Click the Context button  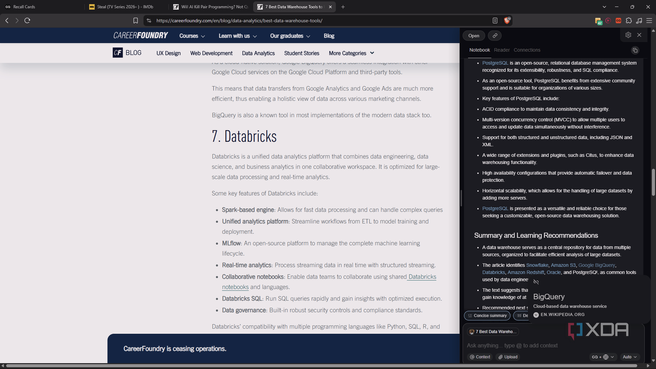click(x=480, y=357)
